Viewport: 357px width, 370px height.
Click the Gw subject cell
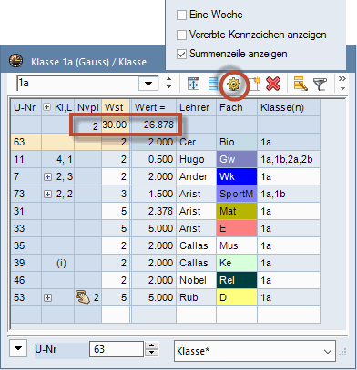237,159
